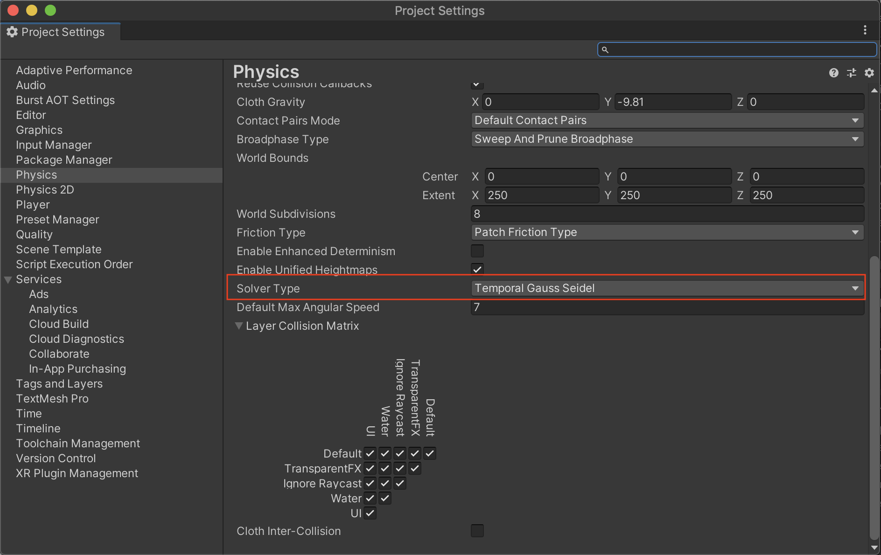Click the Physics presets slider icon
This screenshot has width=881, height=555.
pos(852,73)
